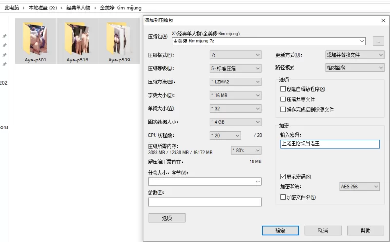This screenshot has height=242, width=390.
Task: Close the 添加到压缩包 dialog
Action: (383, 20)
